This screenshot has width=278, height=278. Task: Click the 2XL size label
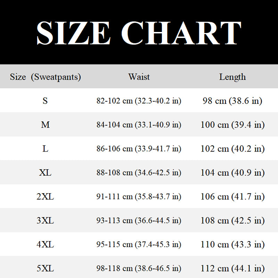point(45,197)
